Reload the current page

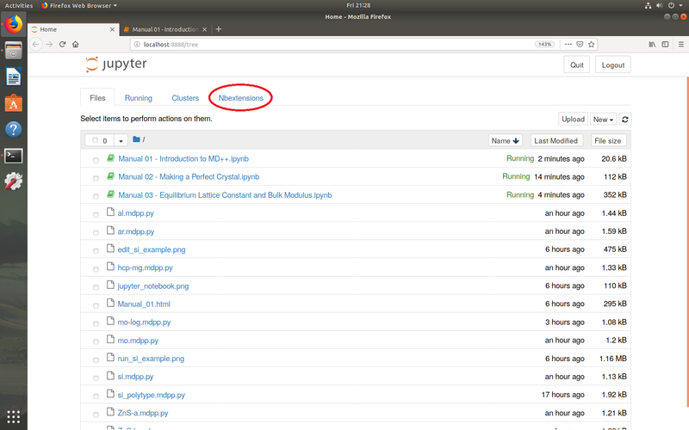62,45
